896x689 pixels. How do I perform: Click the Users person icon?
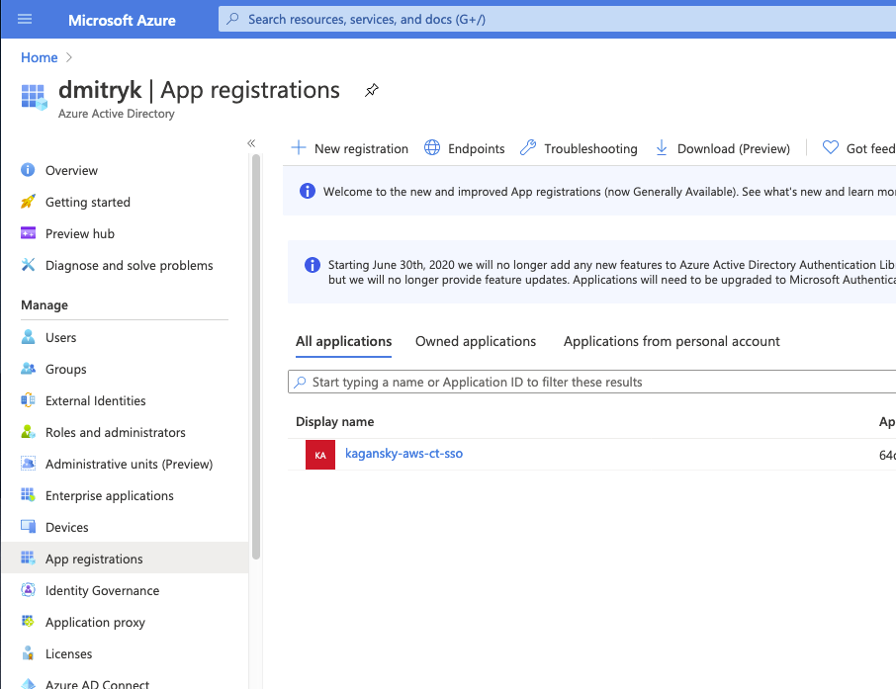coord(28,337)
